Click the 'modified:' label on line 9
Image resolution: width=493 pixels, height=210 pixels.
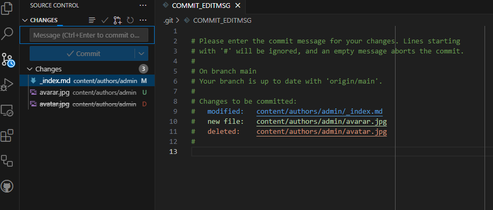click(x=226, y=112)
